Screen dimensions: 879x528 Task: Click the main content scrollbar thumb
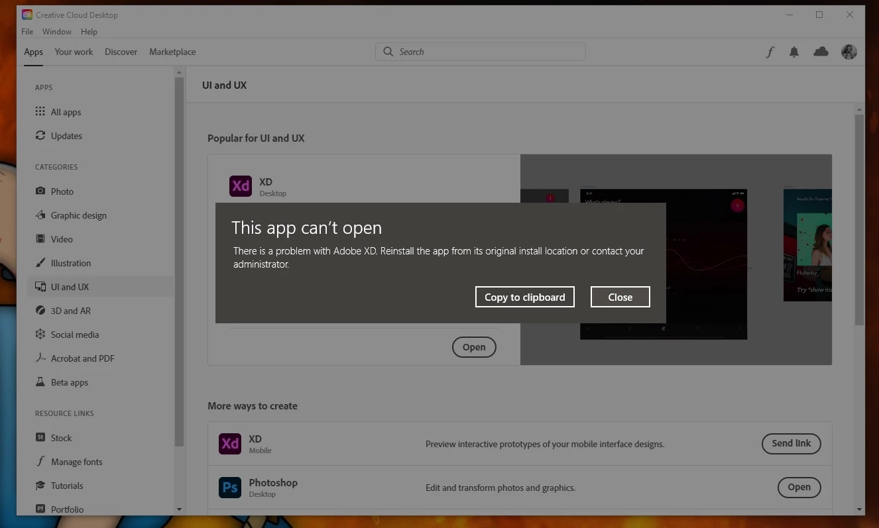[860, 220]
